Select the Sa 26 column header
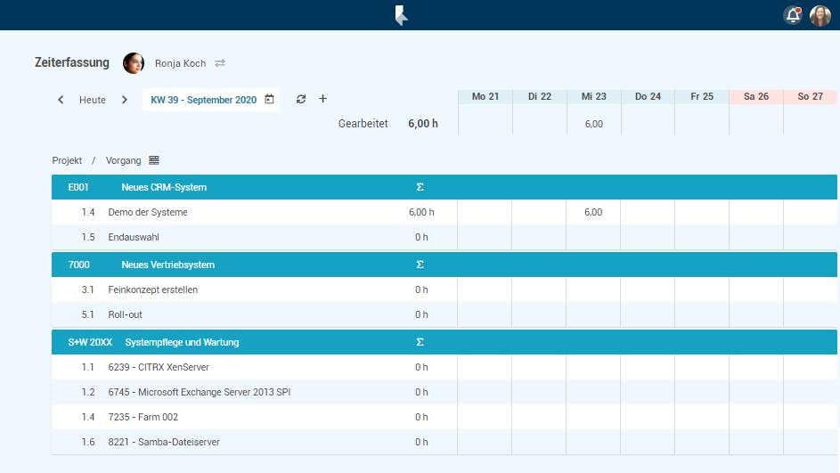Image resolution: width=840 pixels, height=473 pixels. [756, 96]
